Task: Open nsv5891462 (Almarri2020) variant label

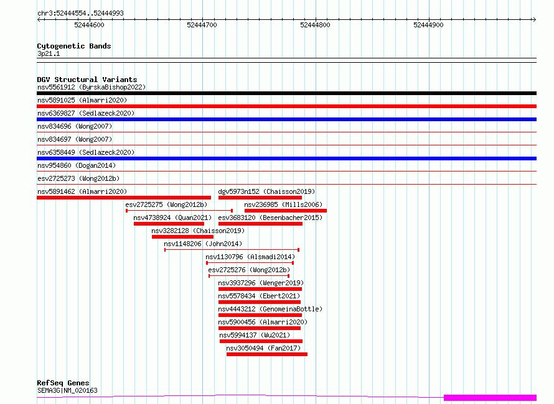Action: (x=82, y=191)
